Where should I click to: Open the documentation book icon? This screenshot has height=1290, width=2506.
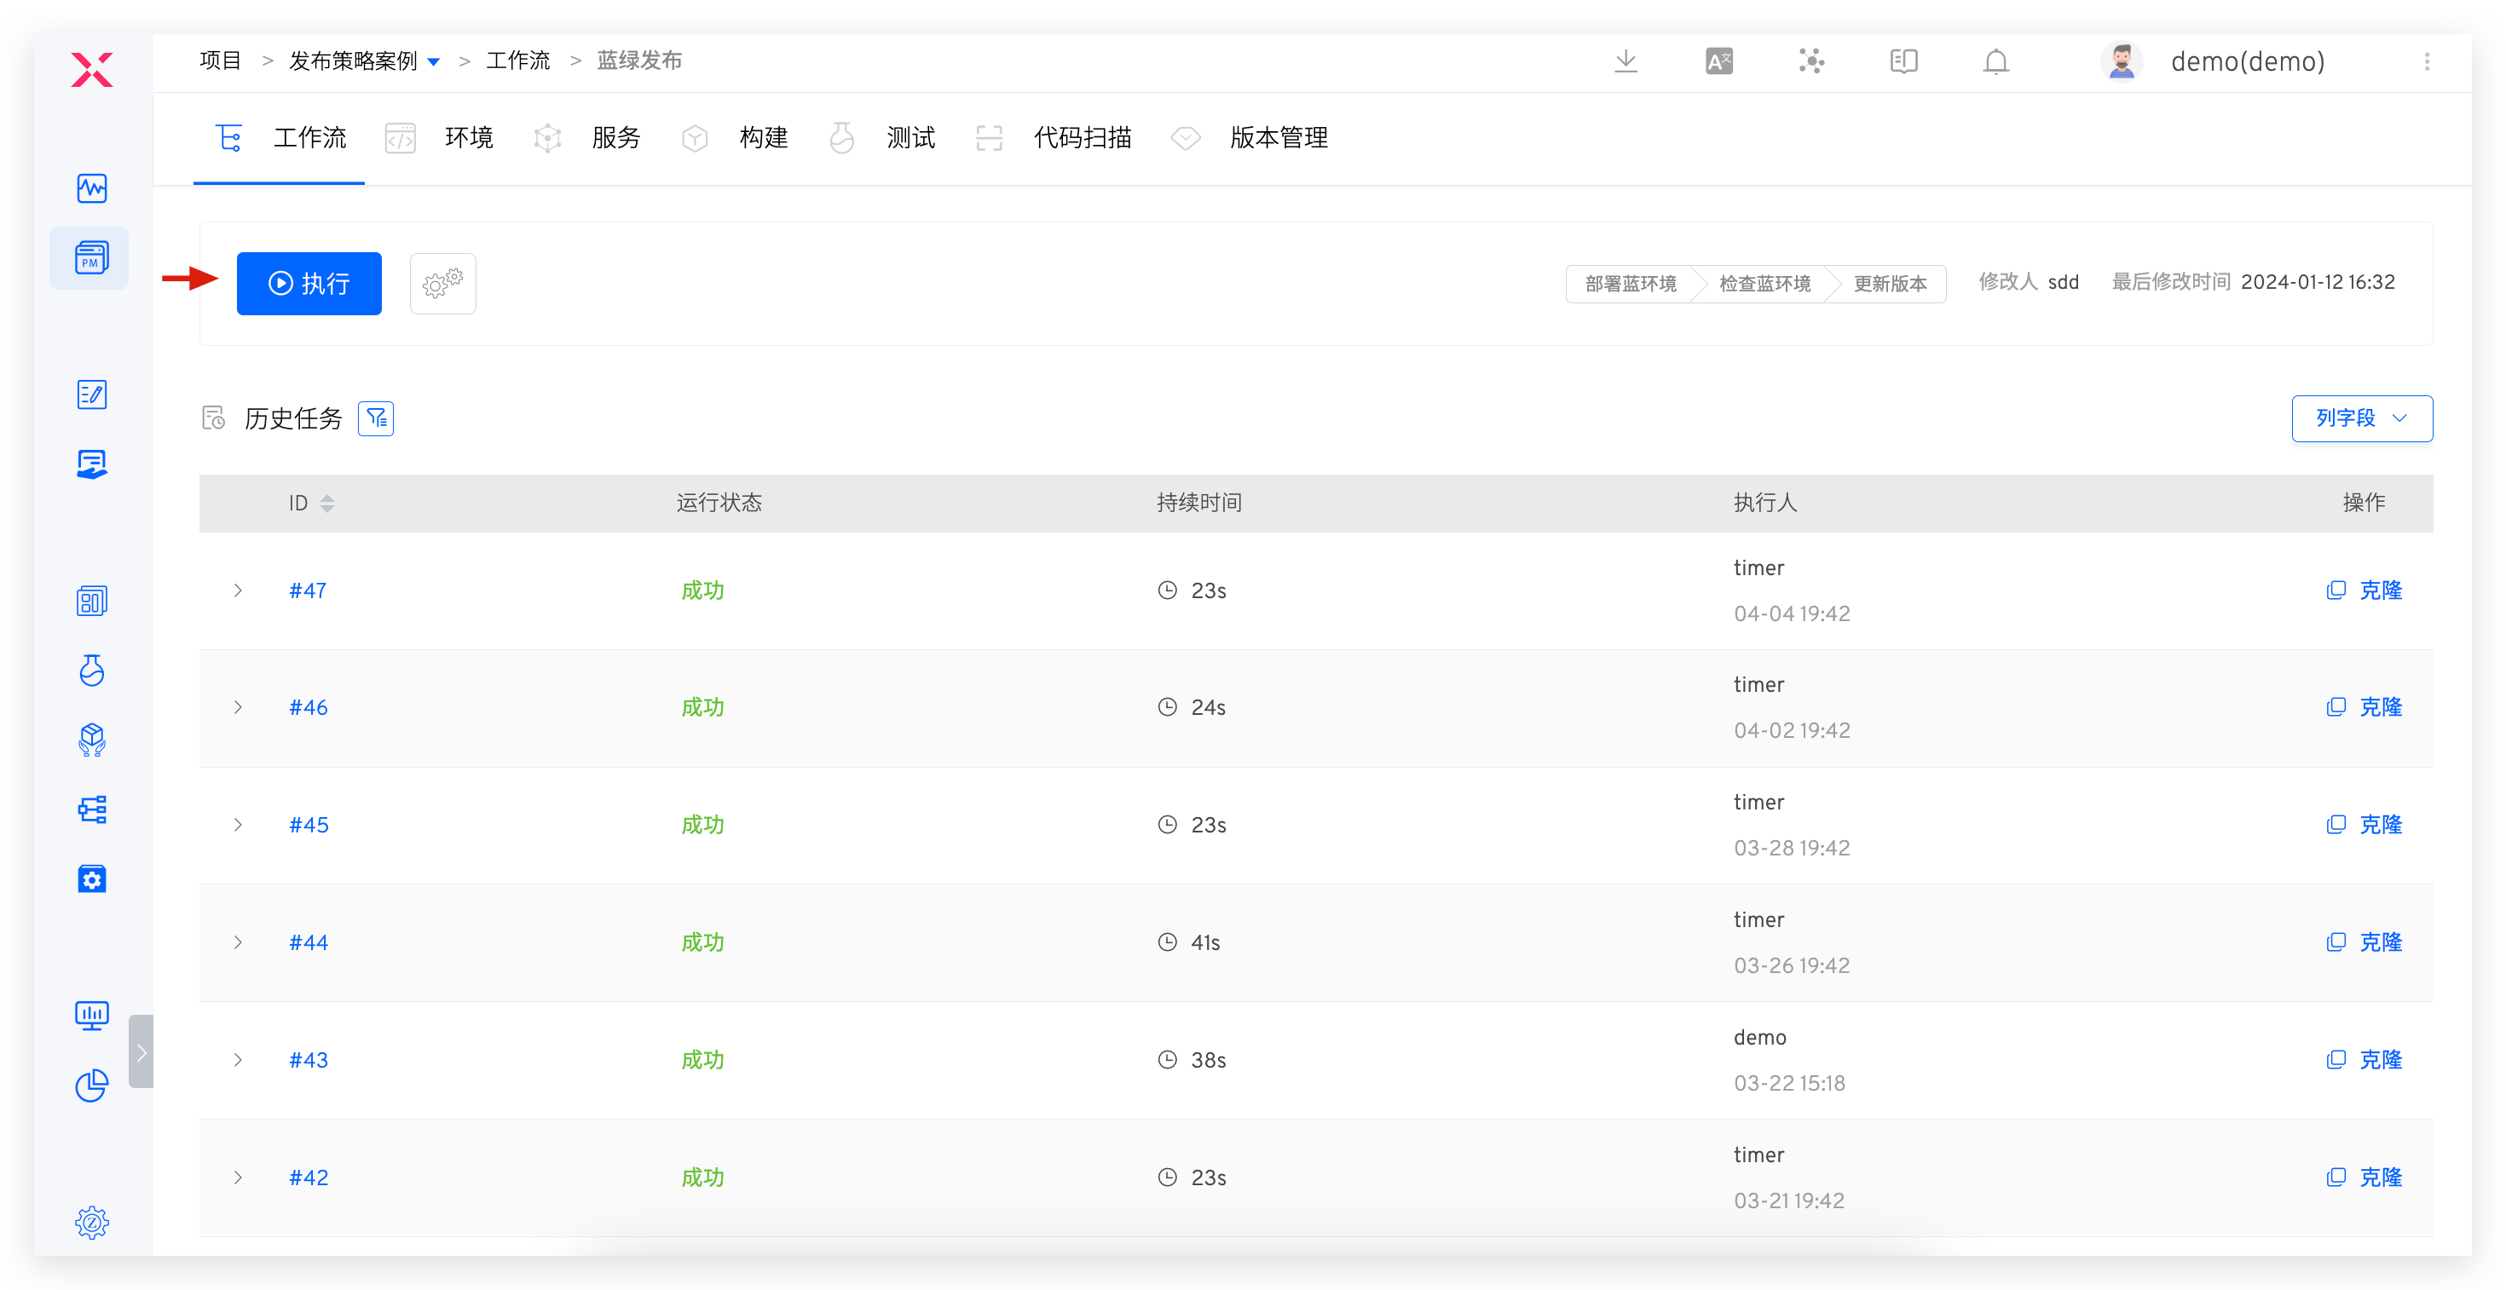[1904, 61]
